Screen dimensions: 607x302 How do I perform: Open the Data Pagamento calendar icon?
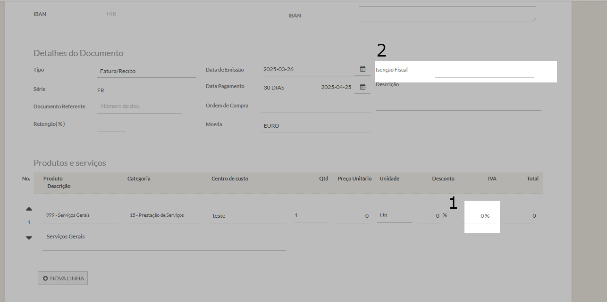pos(363,87)
